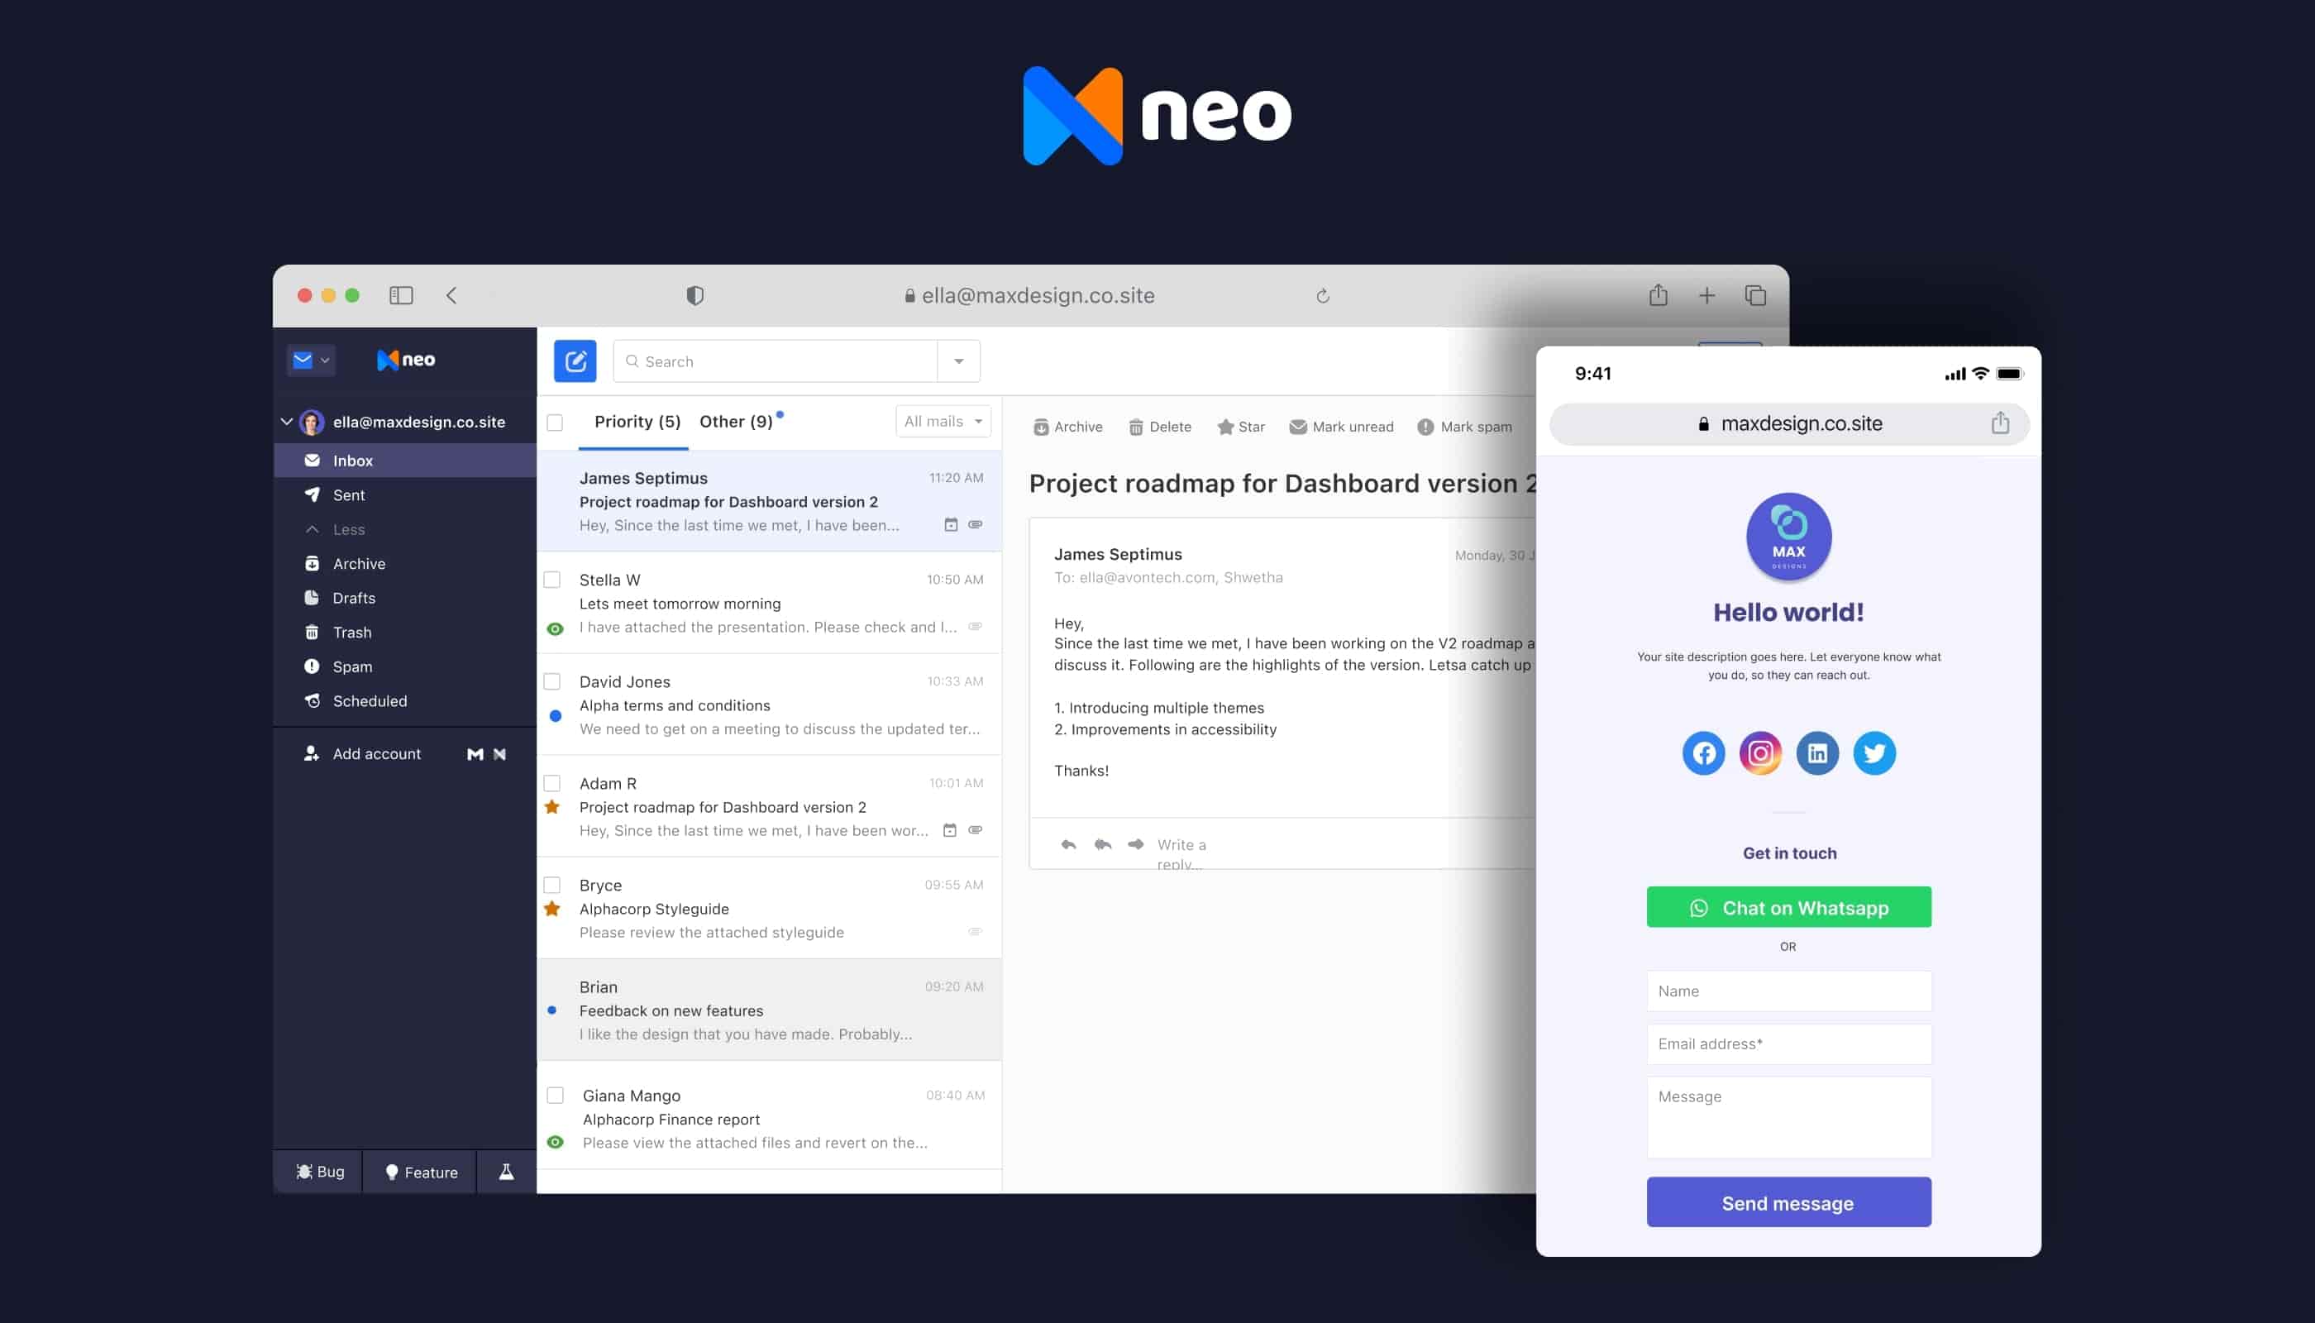The width and height of the screenshot is (2315, 1323).
Task: Click the compose new email icon
Action: (x=575, y=360)
